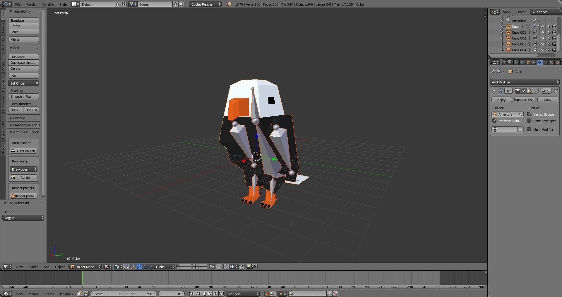Play the animation forward in the timeline

click(x=209, y=294)
